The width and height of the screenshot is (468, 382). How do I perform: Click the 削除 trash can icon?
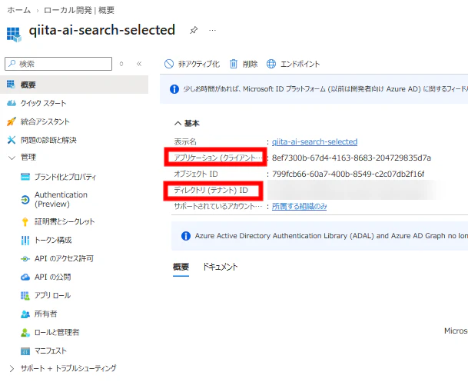(x=234, y=64)
